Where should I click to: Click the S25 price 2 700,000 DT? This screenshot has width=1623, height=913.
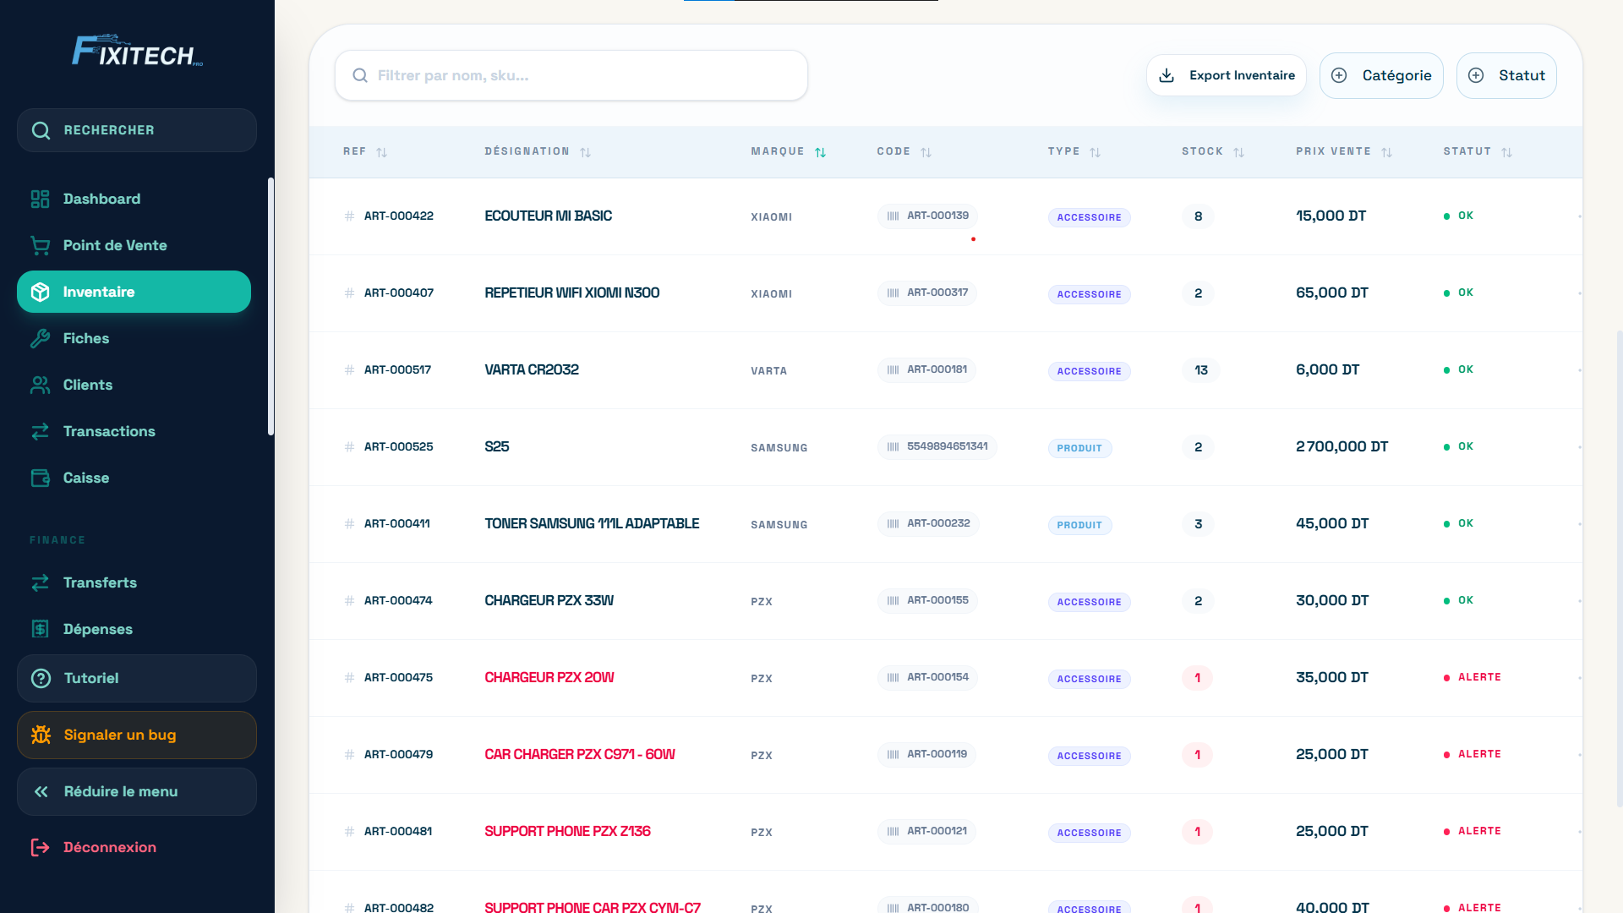(x=1342, y=446)
